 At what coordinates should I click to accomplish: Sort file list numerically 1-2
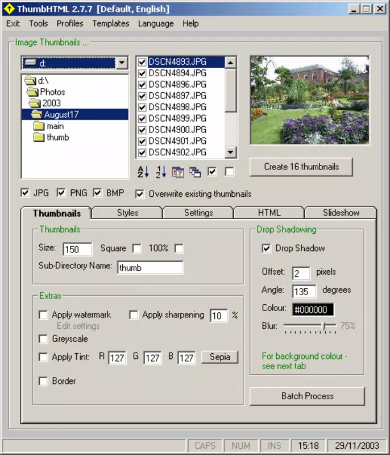161,172
